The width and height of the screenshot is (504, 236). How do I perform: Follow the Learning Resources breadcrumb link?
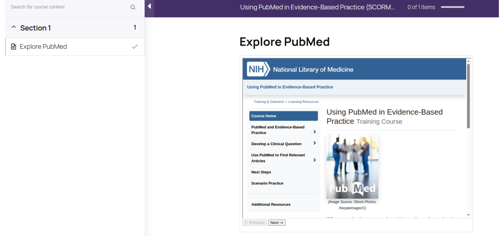pos(304,102)
